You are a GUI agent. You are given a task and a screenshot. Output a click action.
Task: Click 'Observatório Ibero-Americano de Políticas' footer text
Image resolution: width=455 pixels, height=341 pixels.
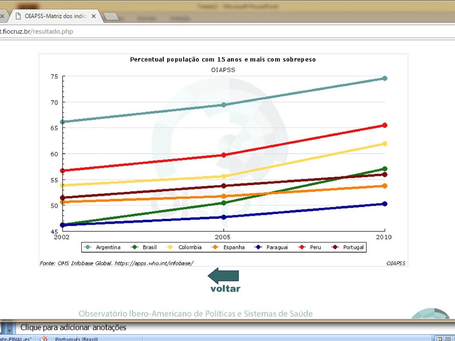tap(196, 314)
